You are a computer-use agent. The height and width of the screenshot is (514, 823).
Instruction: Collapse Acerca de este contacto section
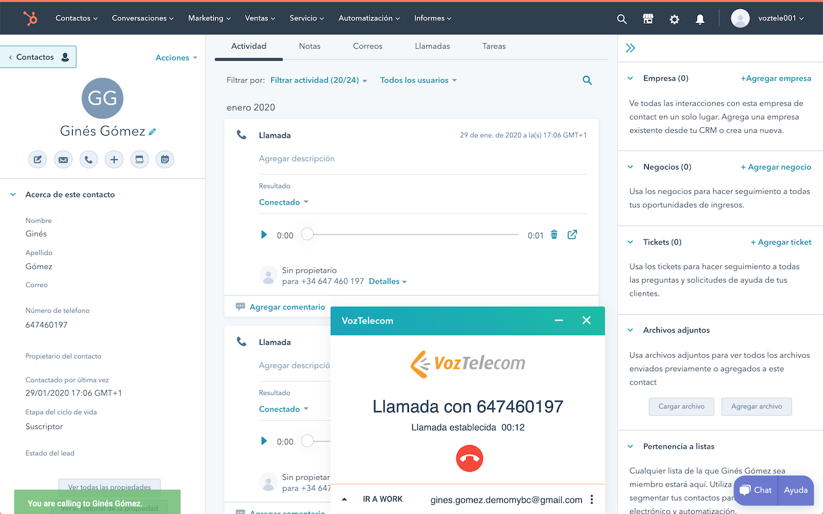[13, 195]
